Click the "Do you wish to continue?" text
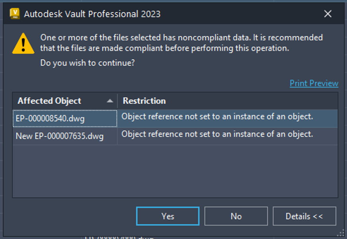Screen dimensions: 347x239 pos(88,63)
